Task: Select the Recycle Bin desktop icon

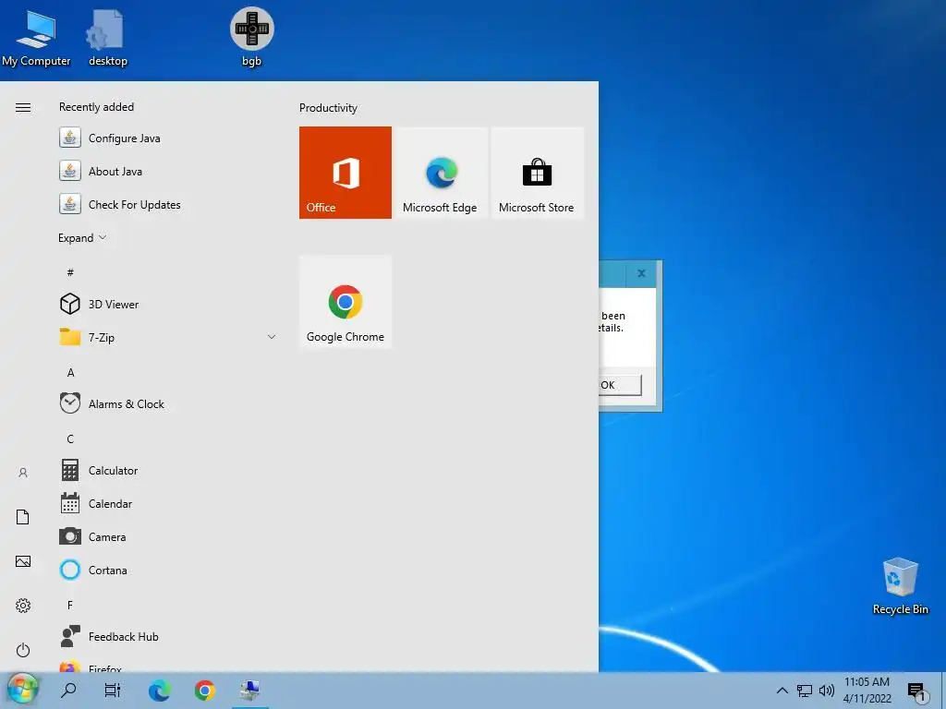Action: click(x=900, y=586)
